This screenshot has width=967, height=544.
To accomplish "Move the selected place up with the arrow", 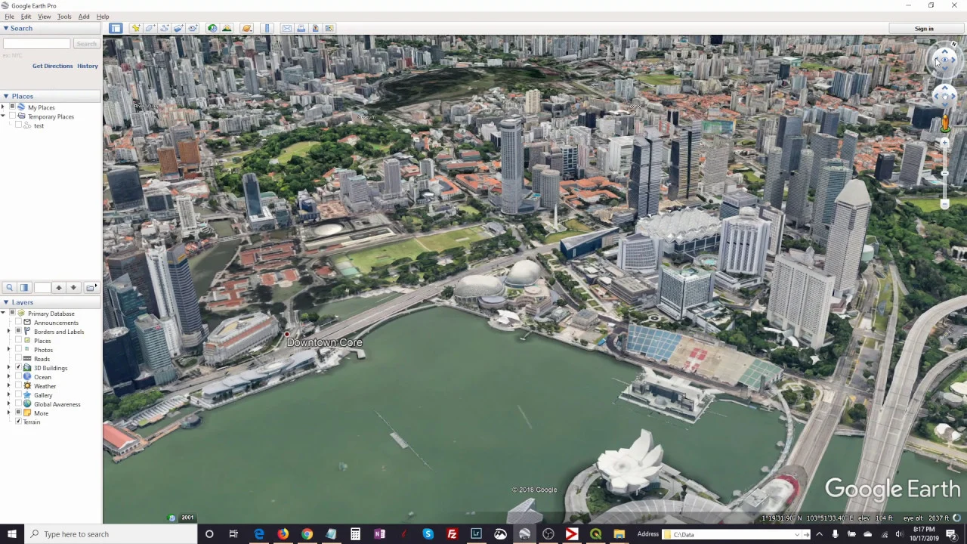I will tap(59, 288).
